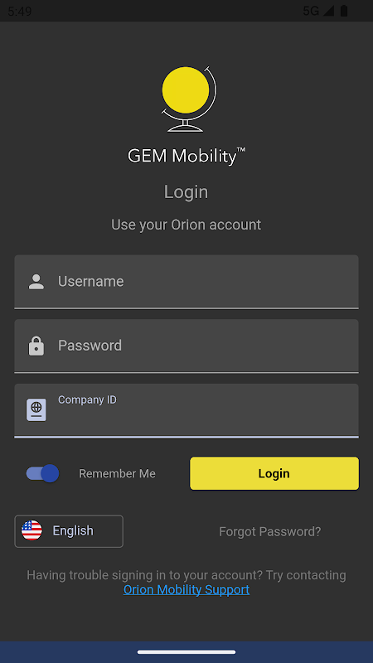This screenshot has height=663, width=373.
Task: Focus the Username input field
Action: tap(186, 282)
